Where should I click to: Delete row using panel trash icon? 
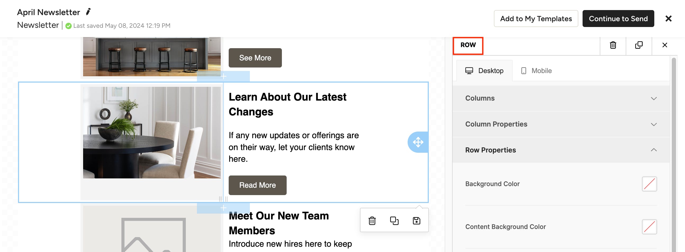click(x=613, y=45)
